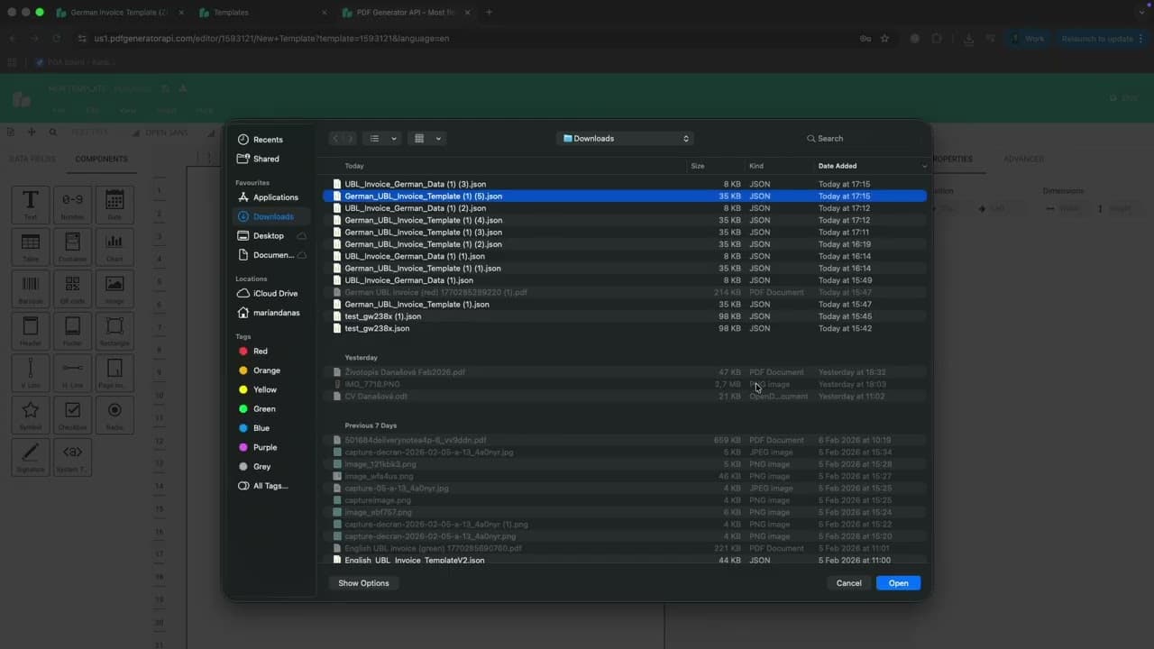Go to Applications in Favourites

(275, 197)
